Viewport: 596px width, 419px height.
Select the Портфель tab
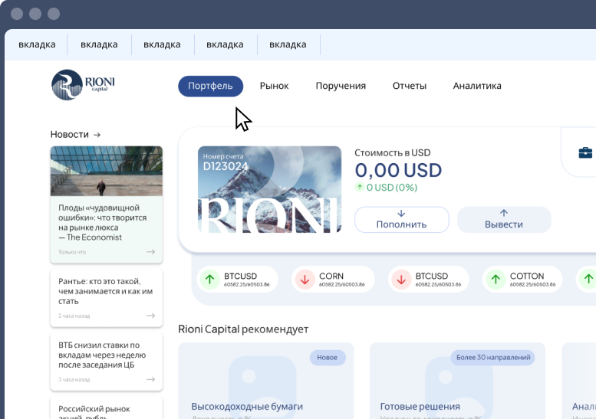[211, 86]
